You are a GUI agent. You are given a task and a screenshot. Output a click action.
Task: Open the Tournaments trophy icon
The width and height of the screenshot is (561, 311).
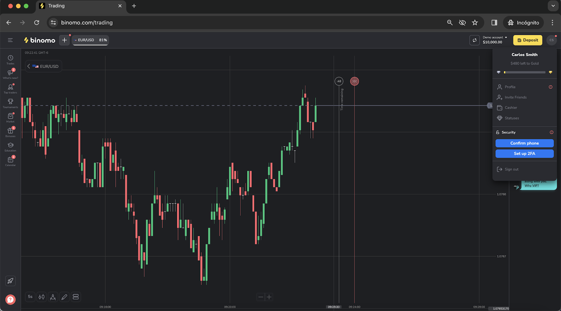(11, 103)
